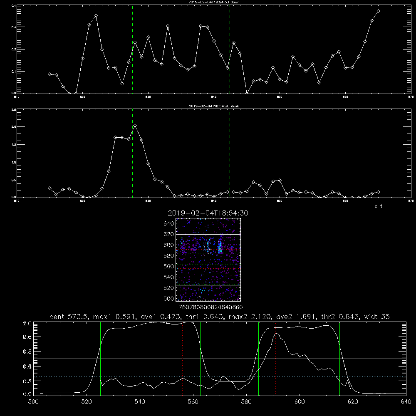Click the 'max2 2.120' value

(x=250, y=317)
